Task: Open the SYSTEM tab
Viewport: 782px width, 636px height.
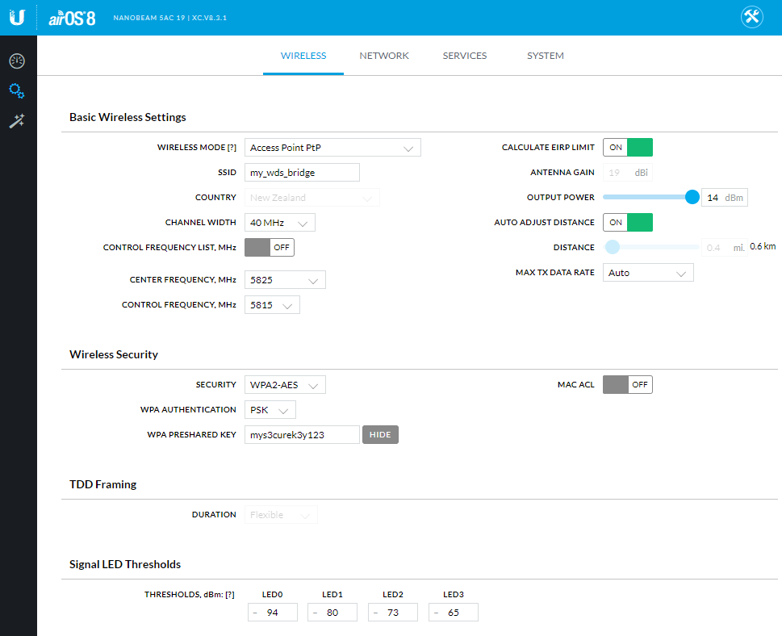Action: coord(545,56)
